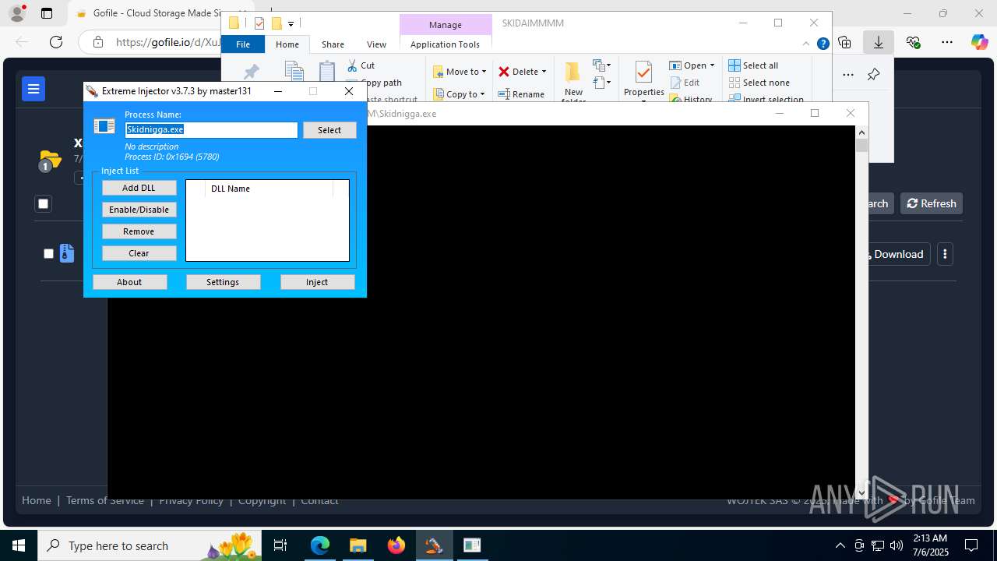Image resolution: width=997 pixels, height=561 pixels.
Task: Tick the checkbox beside the zip file row
Action: click(x=48, y=254)
